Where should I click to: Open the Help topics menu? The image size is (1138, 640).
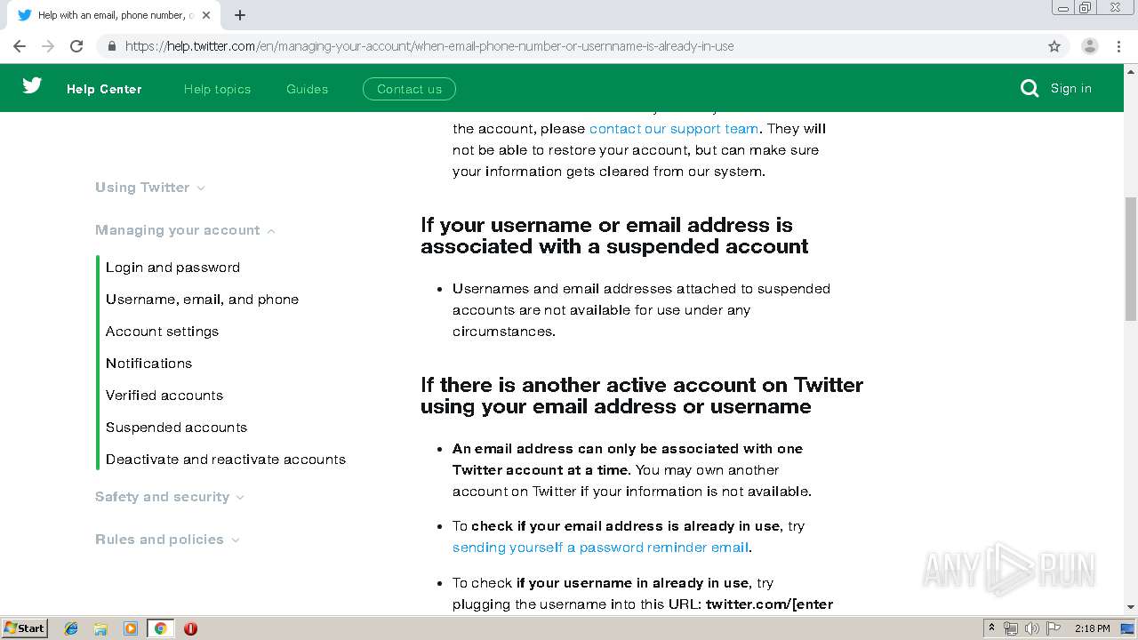217,89
